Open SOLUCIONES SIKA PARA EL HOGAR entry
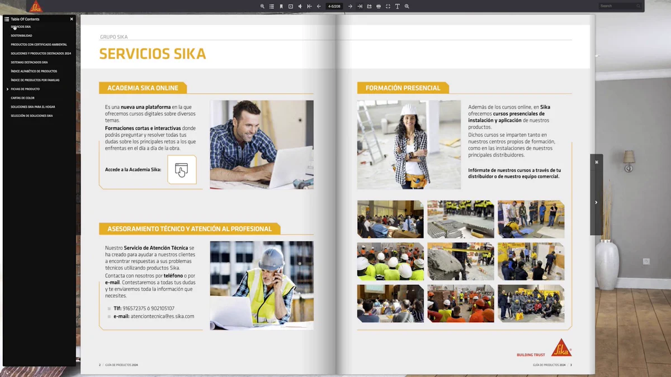 (33, 107)
